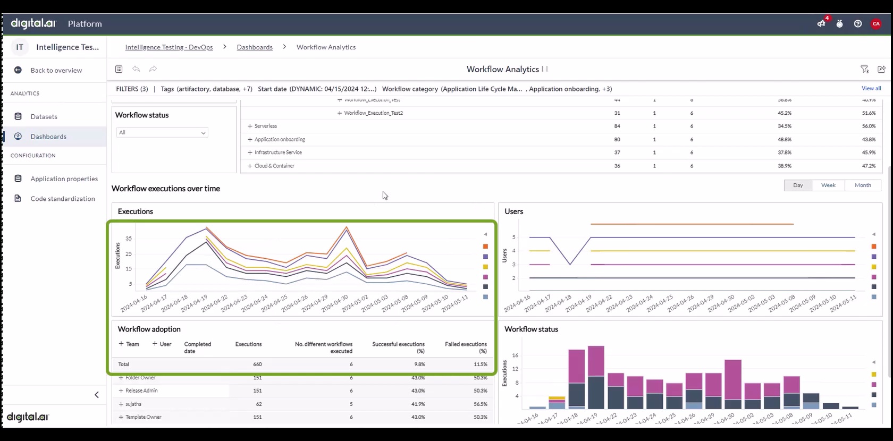Click the share/export dashboard icon
The width and height of the screenshot is (893, 441).
(881, 69)
